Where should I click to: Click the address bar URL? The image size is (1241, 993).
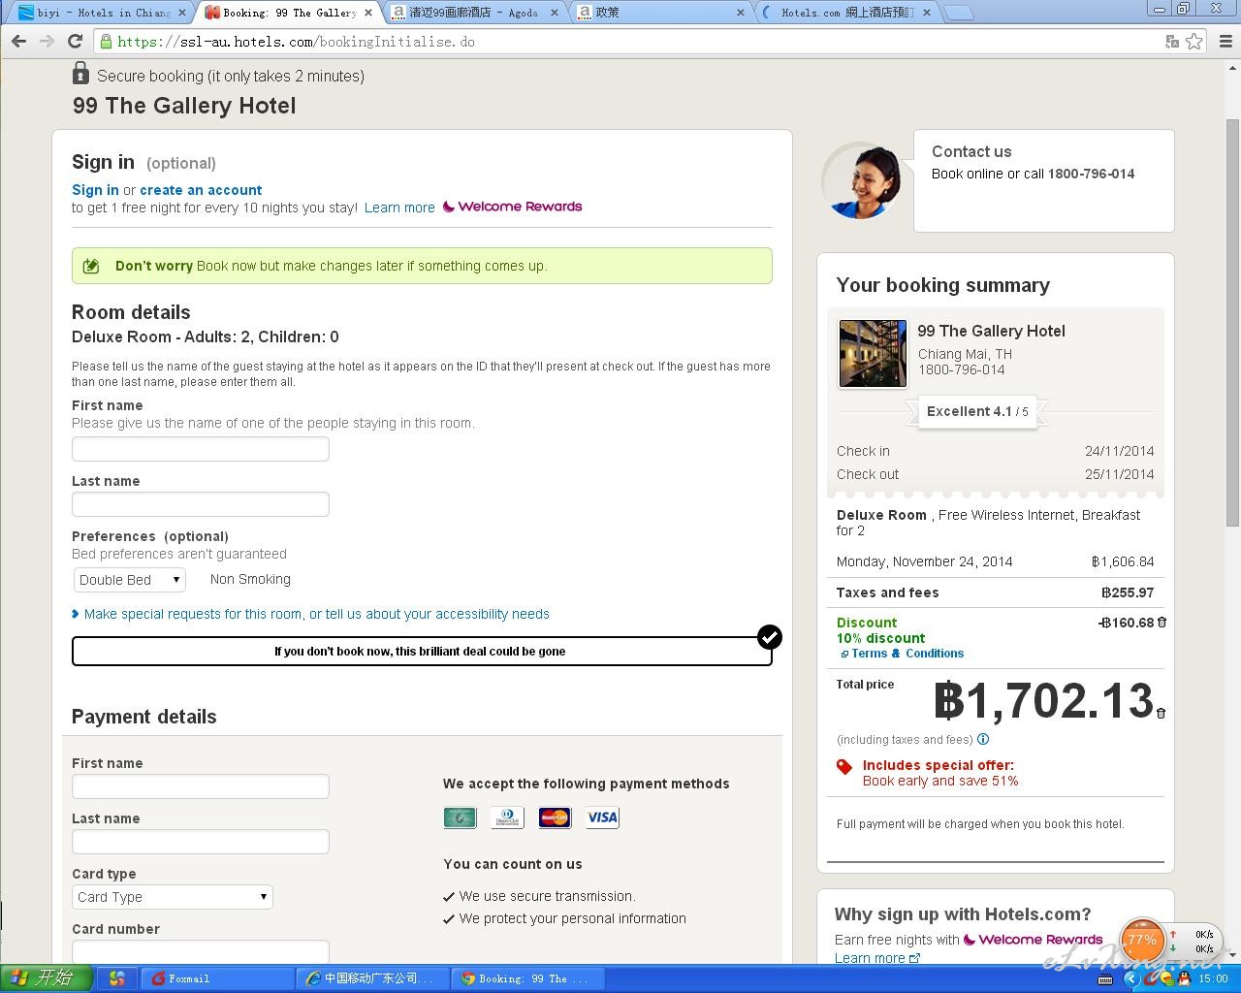[296, 42]
